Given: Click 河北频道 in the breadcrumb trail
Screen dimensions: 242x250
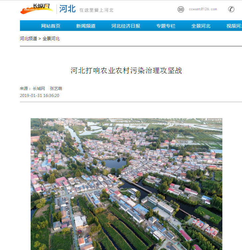Looking at the screenshot, I should click(x=28, y=39).
